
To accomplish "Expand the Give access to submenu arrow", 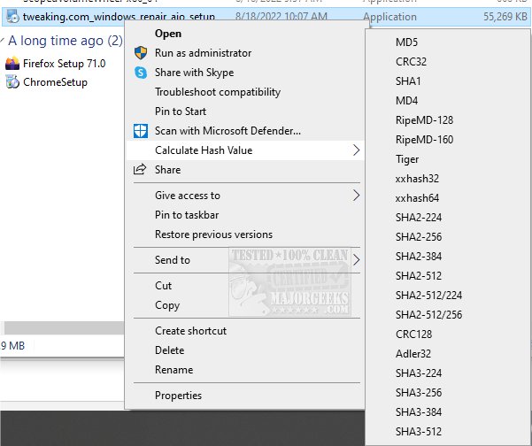I will click(x=356, y=195).
